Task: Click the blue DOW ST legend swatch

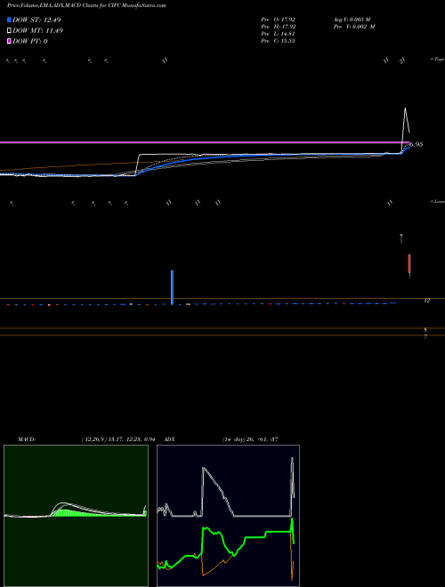Action: pos(10,20)
